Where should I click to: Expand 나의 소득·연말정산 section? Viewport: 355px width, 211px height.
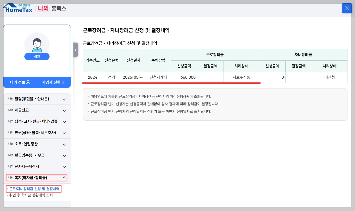coord(37,144)
